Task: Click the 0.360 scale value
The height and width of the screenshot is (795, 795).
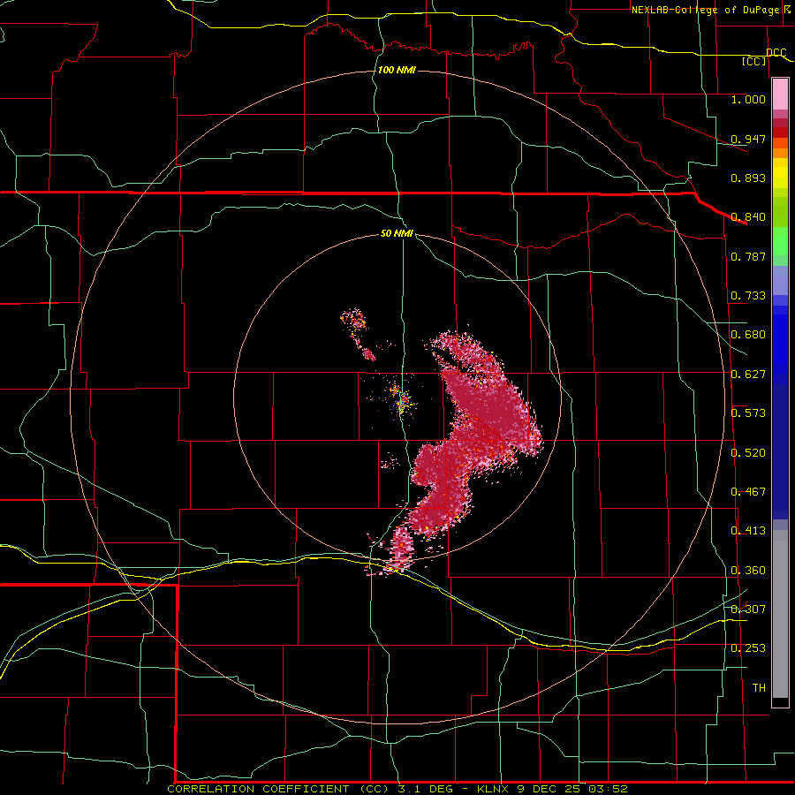Action: pyautogui.click(x=748, y=571)
